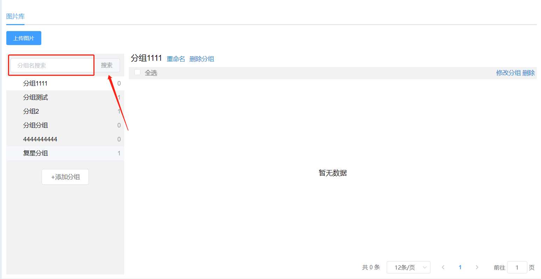The image size is (541, 279).
Task: Tick the 全选 select-all checkbox
Action: [x=138, y=72]
